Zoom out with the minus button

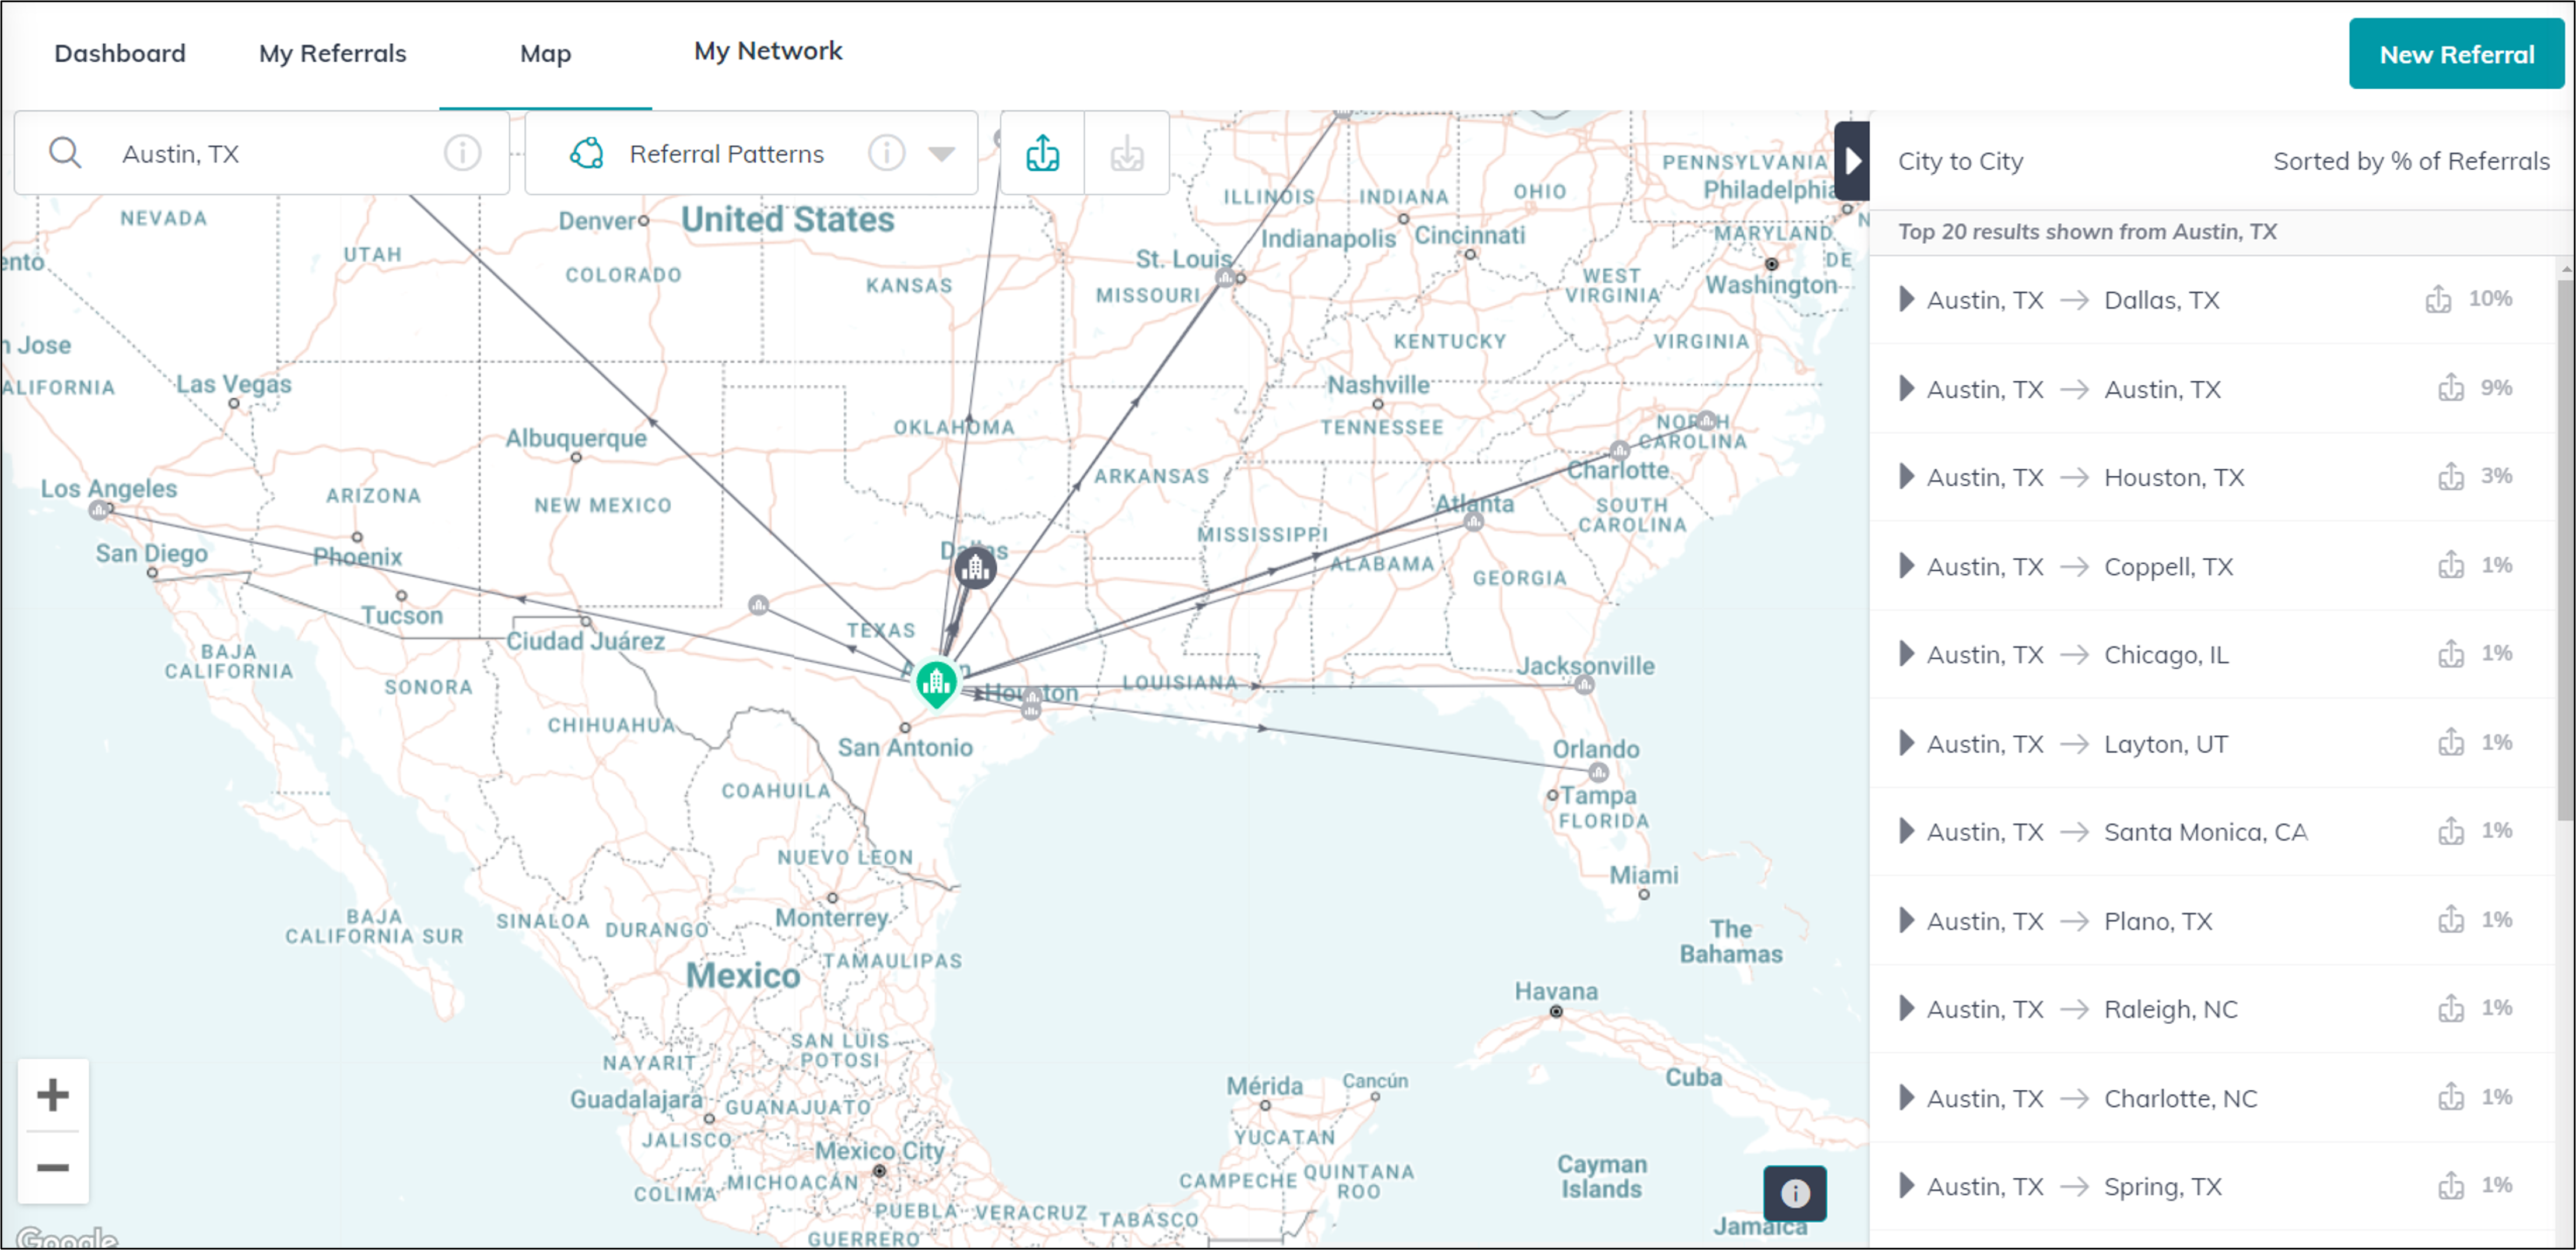pyautogui.click(x=53, y=1168)
